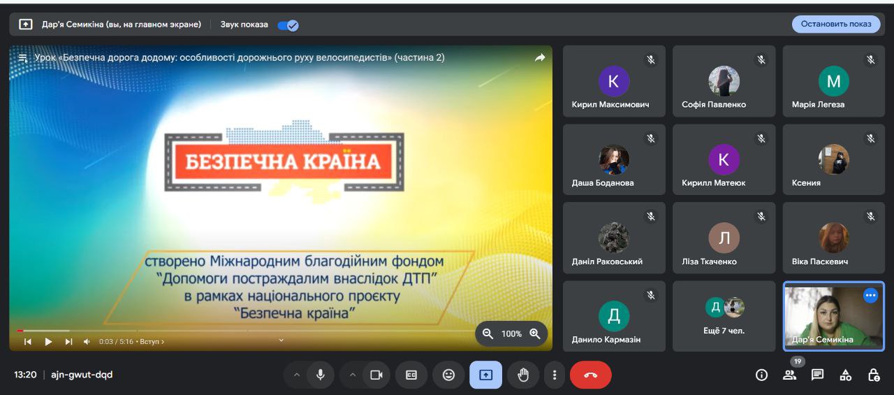Viewport: 894px width, 395px height.
Task: Click the present screen icon
Action: [x=485, y=375]
